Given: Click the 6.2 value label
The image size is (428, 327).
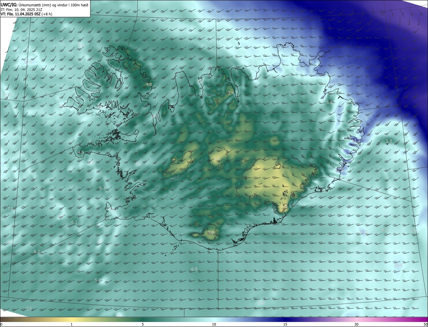Looking at the screenshot, I should click(37, 251).
